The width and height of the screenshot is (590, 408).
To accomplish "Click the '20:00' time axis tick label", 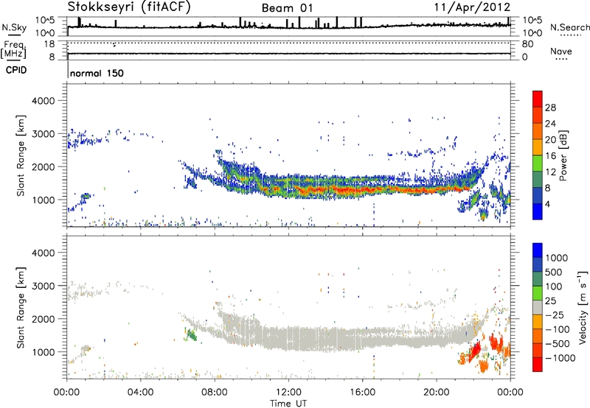I will [x=437, y=392].
